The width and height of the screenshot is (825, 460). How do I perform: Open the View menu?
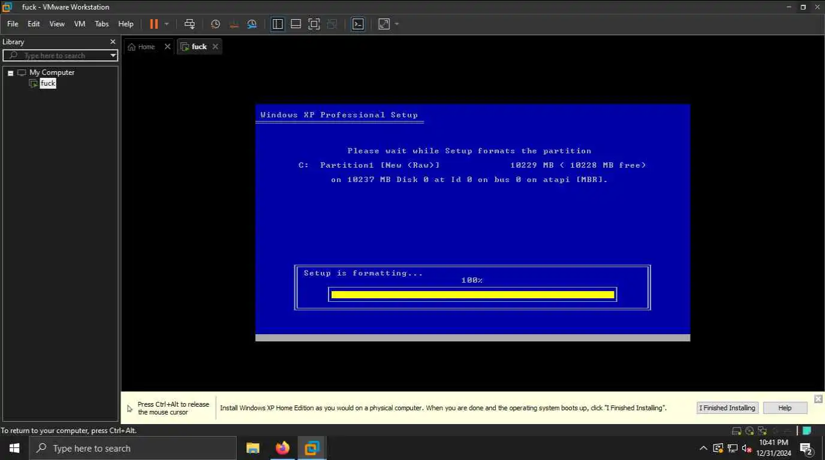tap(57, 24)
